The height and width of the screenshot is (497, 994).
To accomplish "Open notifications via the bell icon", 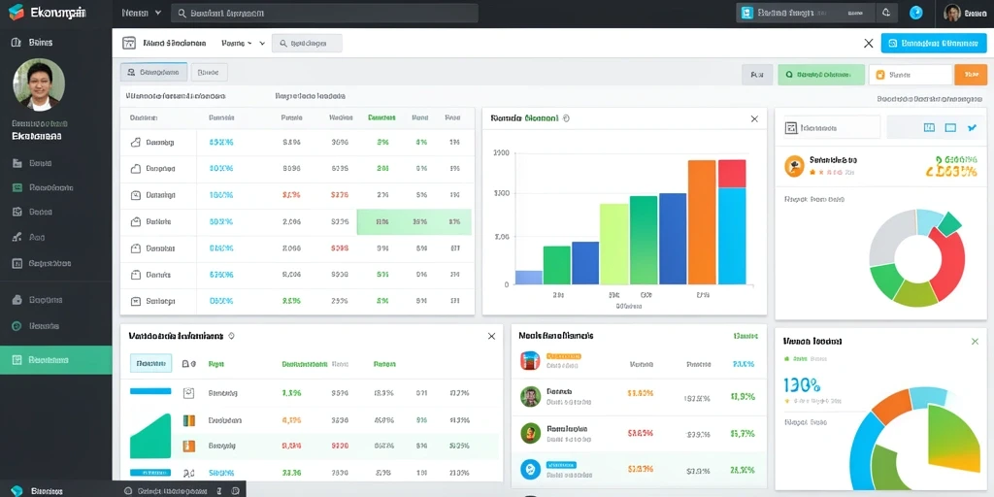I will (886, 13).
